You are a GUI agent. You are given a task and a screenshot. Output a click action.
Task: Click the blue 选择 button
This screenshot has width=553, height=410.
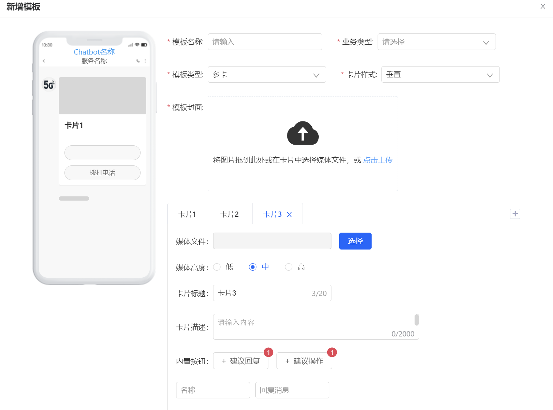click(x=355, y=241)
